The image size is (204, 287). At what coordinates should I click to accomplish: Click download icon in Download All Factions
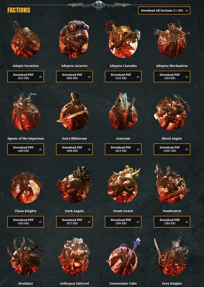[187, 11]
